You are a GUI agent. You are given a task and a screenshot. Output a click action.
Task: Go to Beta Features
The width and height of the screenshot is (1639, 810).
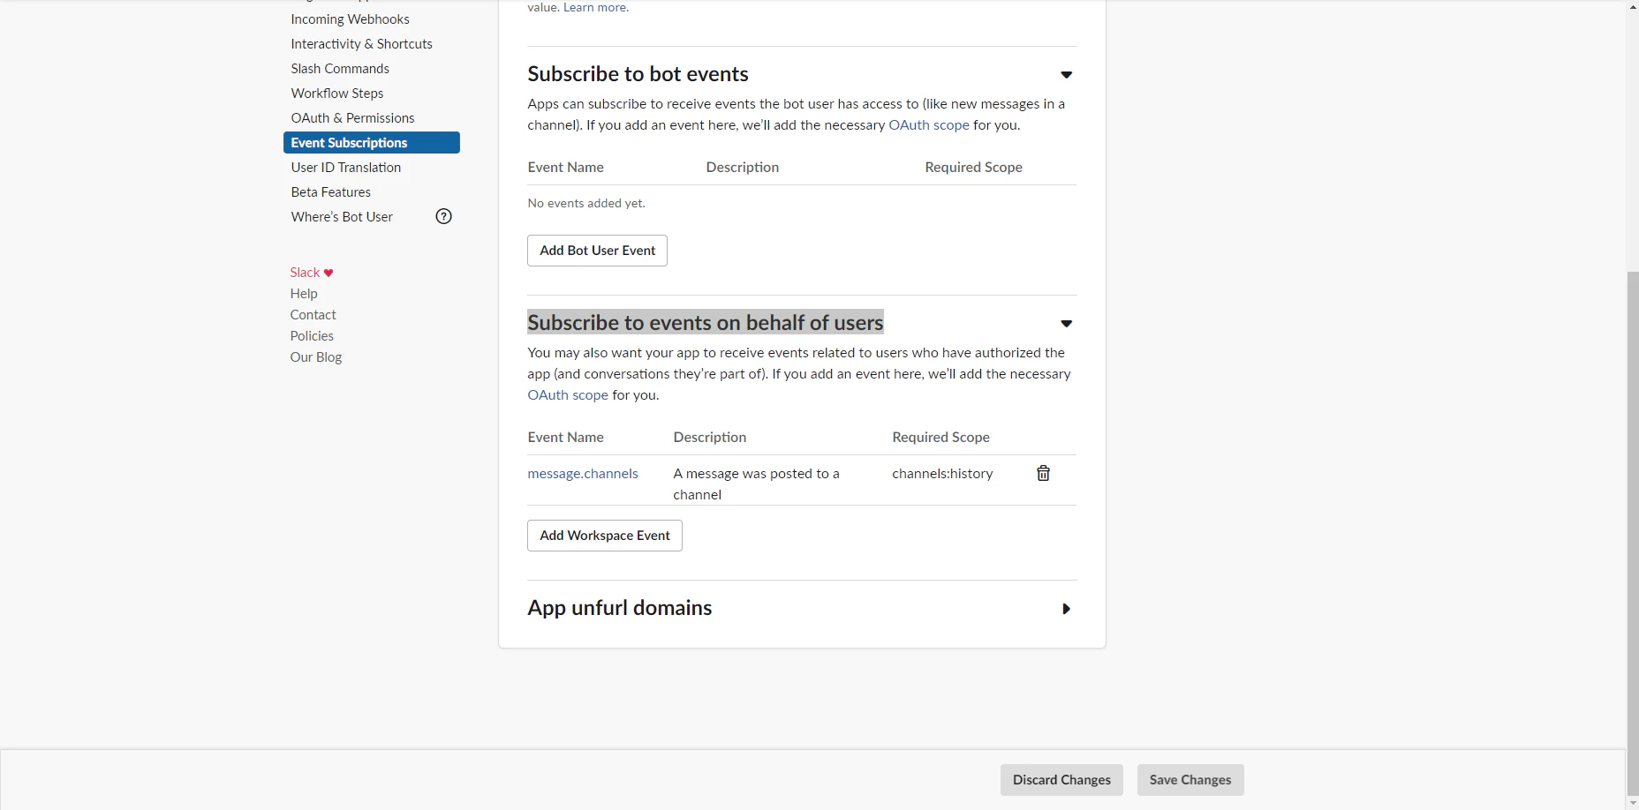[331, 192]
